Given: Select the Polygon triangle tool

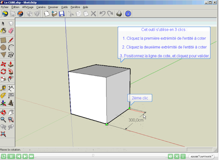Looking at the screenshot, I should click(3, 55).
